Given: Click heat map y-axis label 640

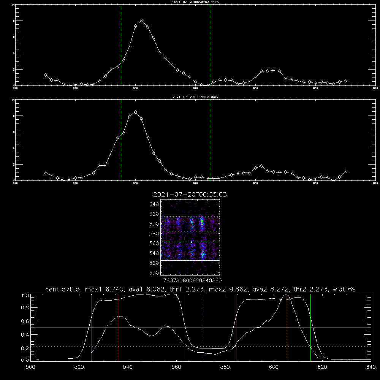Looking at the screenshot, I should tap(154, 204).
